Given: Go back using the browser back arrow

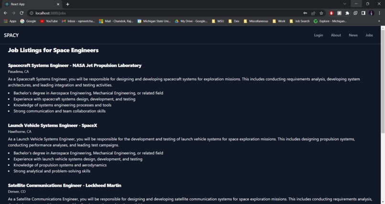Looking at the screenshot, I should click(5, 13).
